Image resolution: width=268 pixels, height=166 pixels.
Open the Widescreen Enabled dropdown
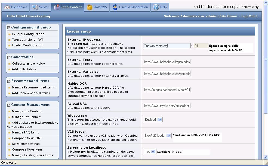pyautogui.click(x=153, y=119)
